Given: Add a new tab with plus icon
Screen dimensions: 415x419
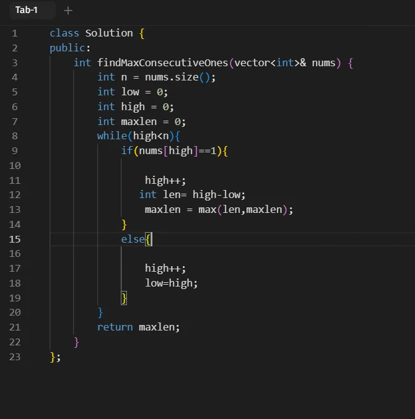Looking at the screenshot, I should (x=68, y=11).
